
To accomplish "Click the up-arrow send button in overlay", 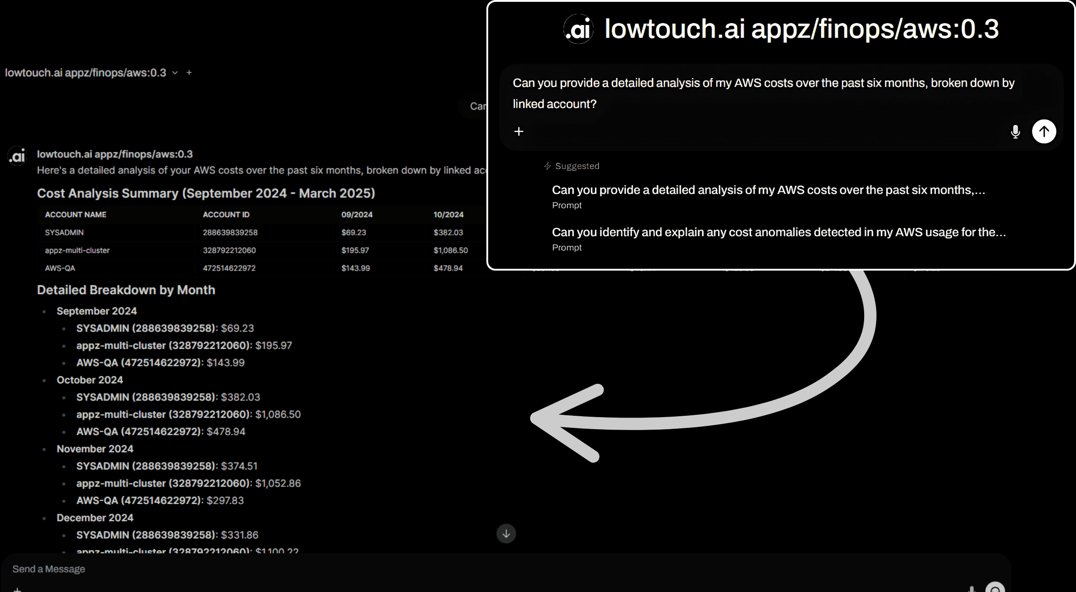I will pos(1044,132).
